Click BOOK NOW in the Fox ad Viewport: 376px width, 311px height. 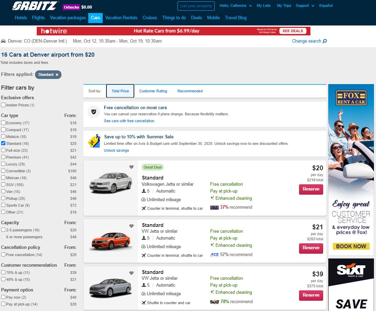351,246
